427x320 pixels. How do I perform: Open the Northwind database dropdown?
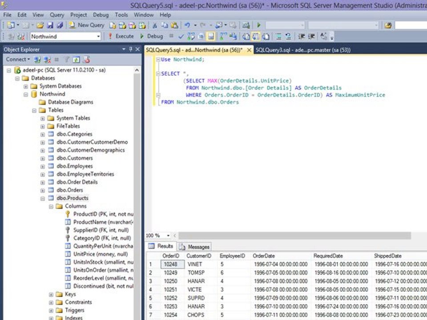(x=98, y=36)
